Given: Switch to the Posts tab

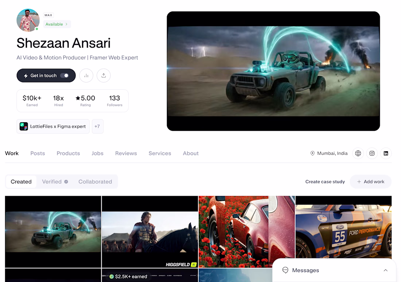Looking at the screenshot, I should (38, 154).
